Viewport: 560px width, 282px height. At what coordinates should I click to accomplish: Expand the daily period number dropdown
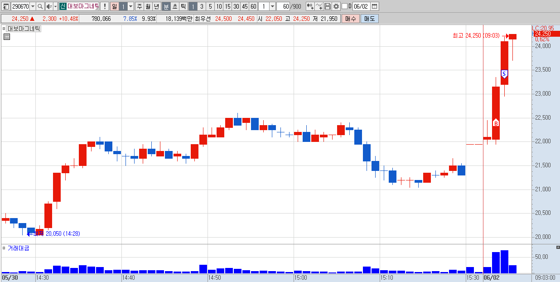click(130, 6)
